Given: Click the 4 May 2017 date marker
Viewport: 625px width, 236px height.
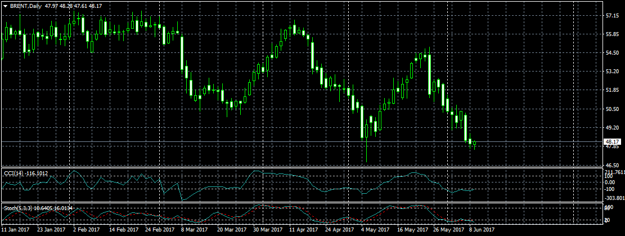Looking at the screenshot, I should tap(375, 230).
